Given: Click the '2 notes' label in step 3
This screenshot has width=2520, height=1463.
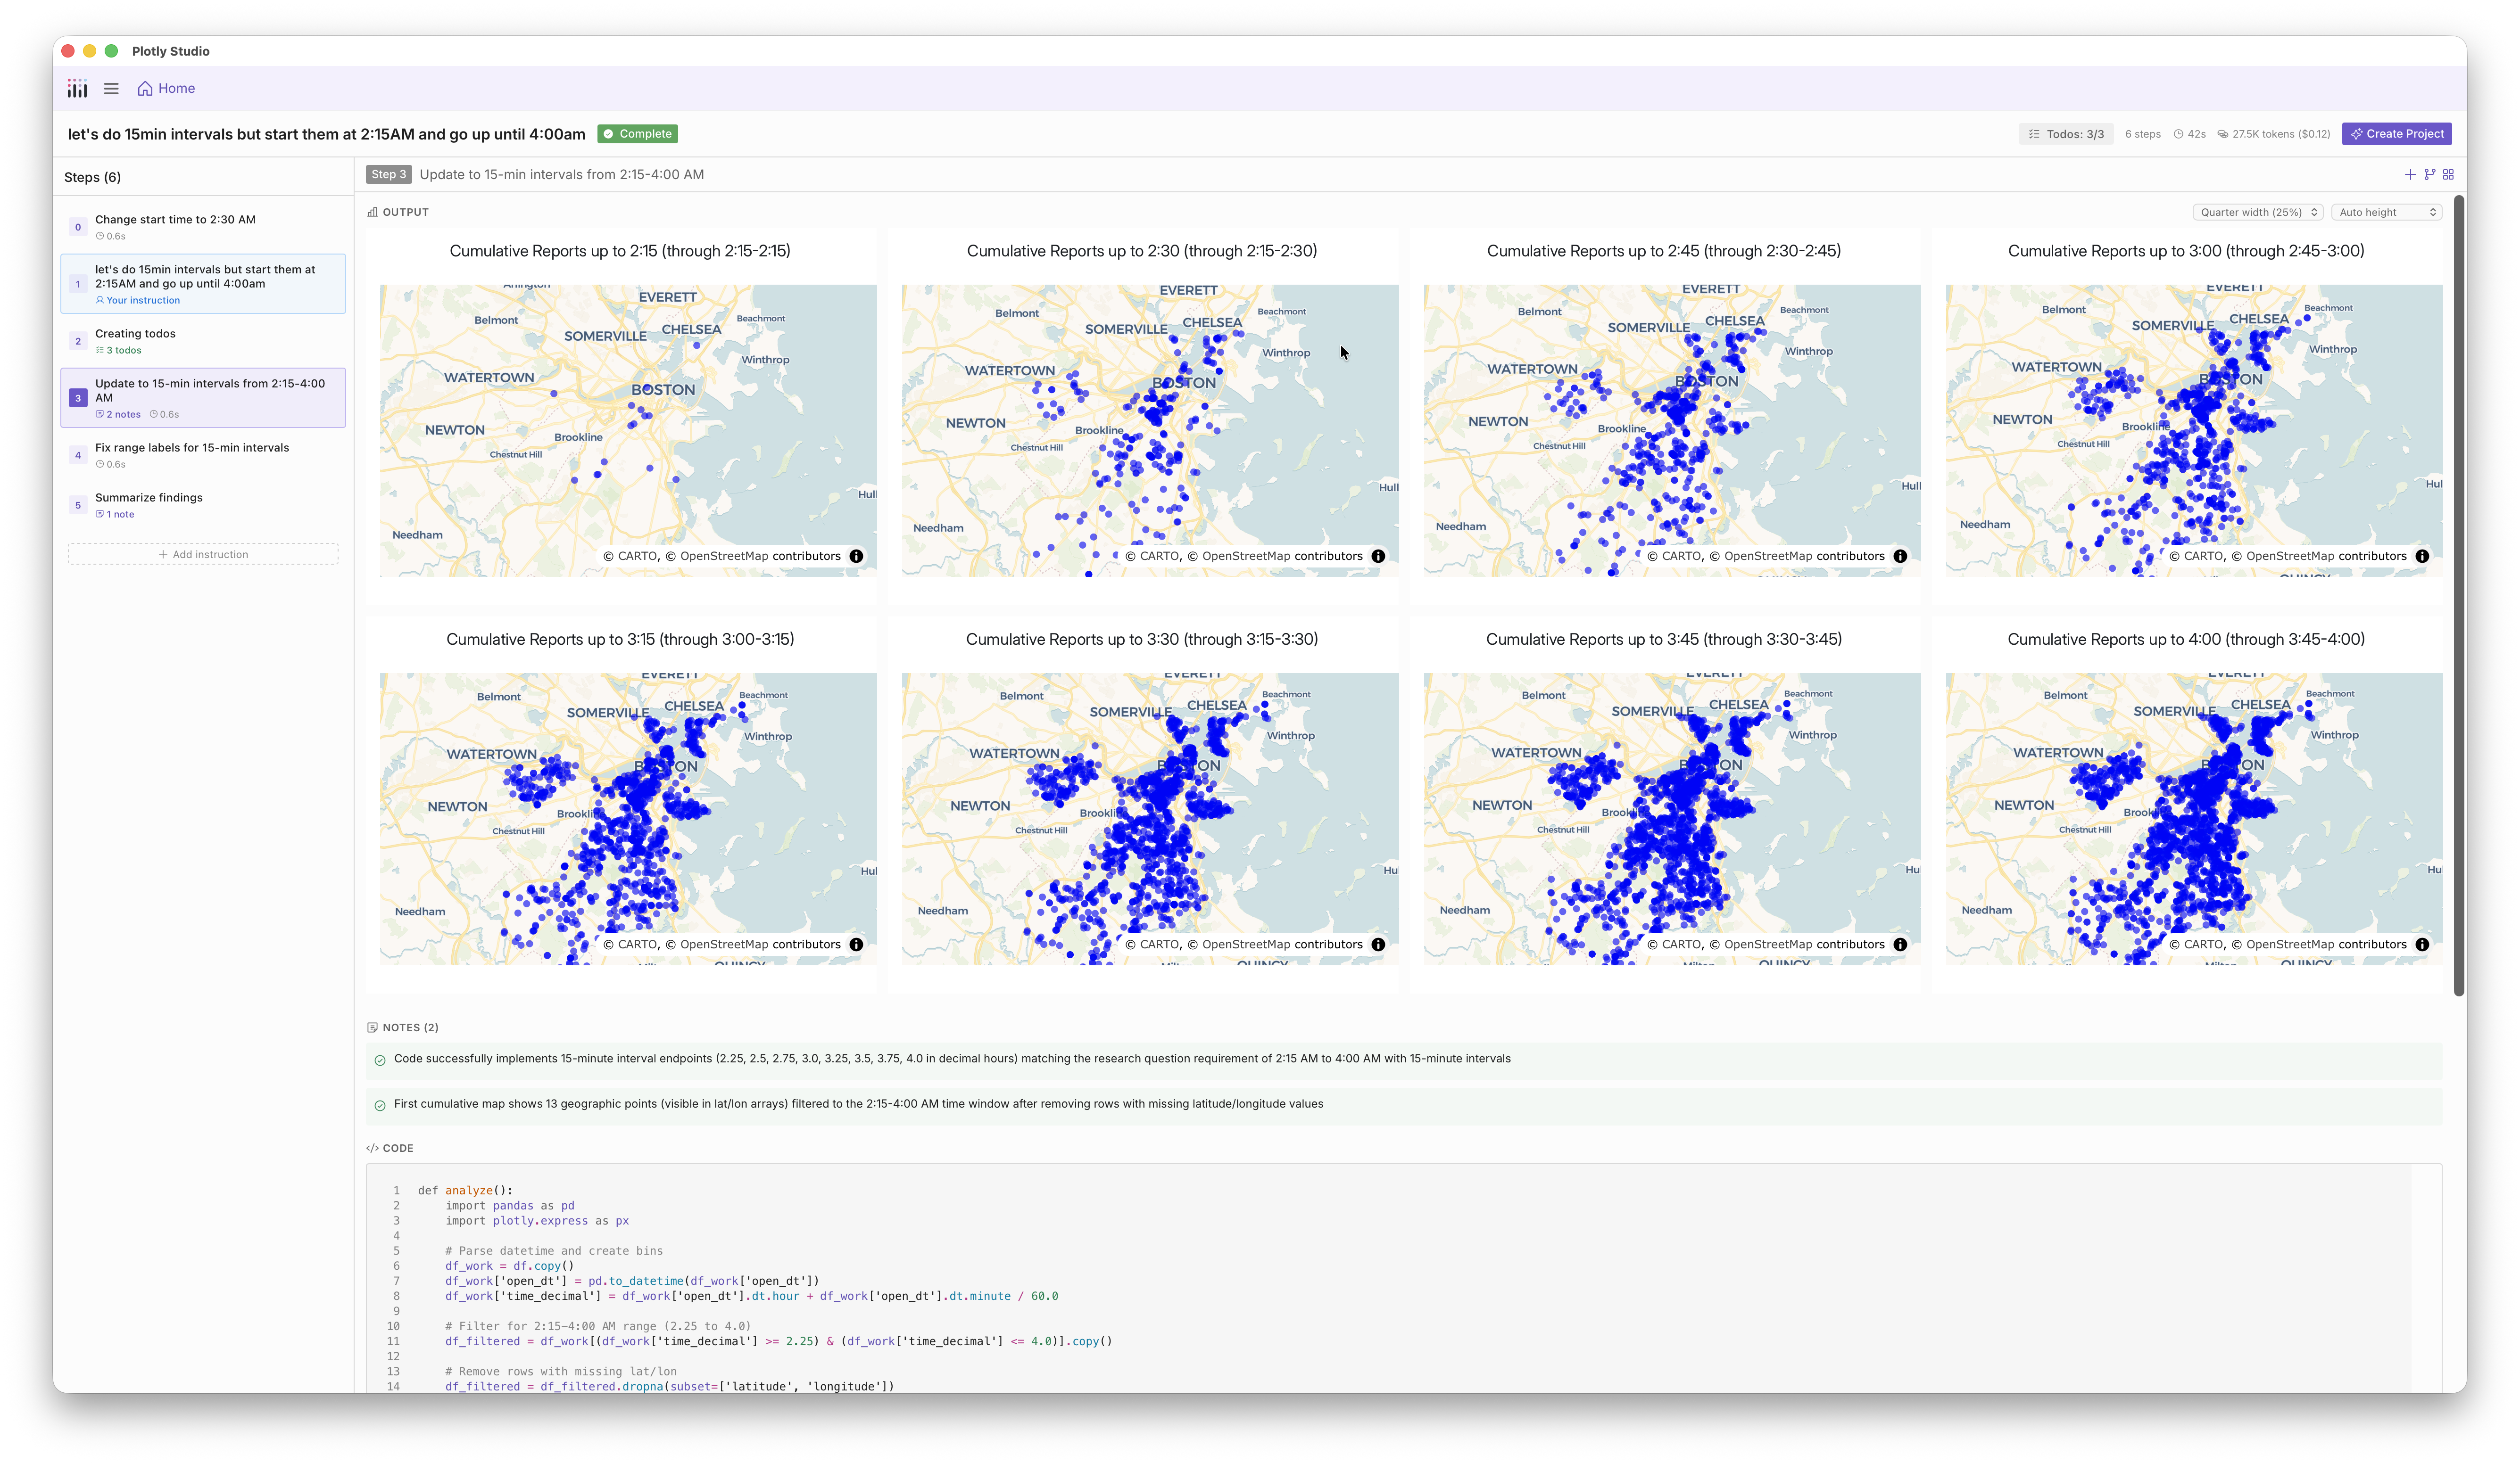Looking at the screenshot, I should (x=118, y=415).
